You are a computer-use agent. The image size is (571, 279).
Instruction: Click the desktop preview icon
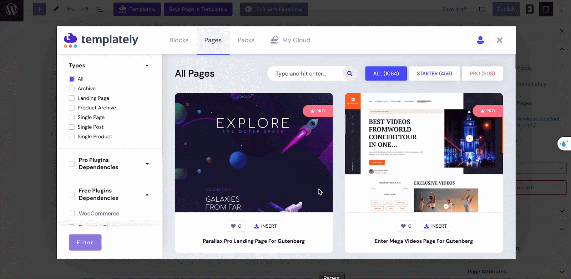[x=482, y=9]
